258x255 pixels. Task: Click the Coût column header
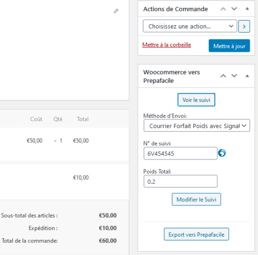click(x=36, y=119)
